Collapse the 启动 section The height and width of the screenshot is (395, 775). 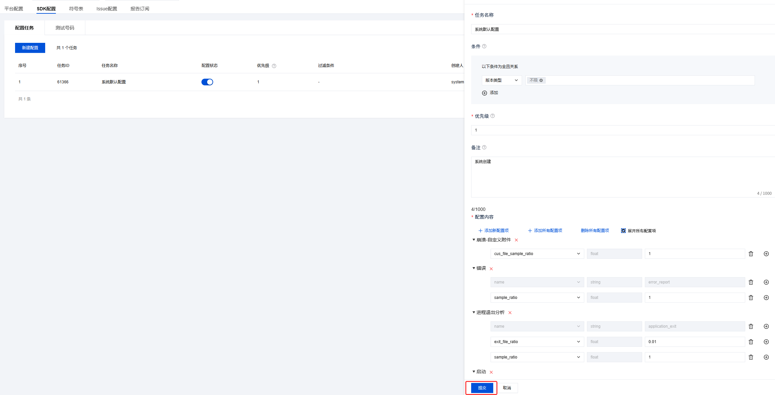(473, 372)
